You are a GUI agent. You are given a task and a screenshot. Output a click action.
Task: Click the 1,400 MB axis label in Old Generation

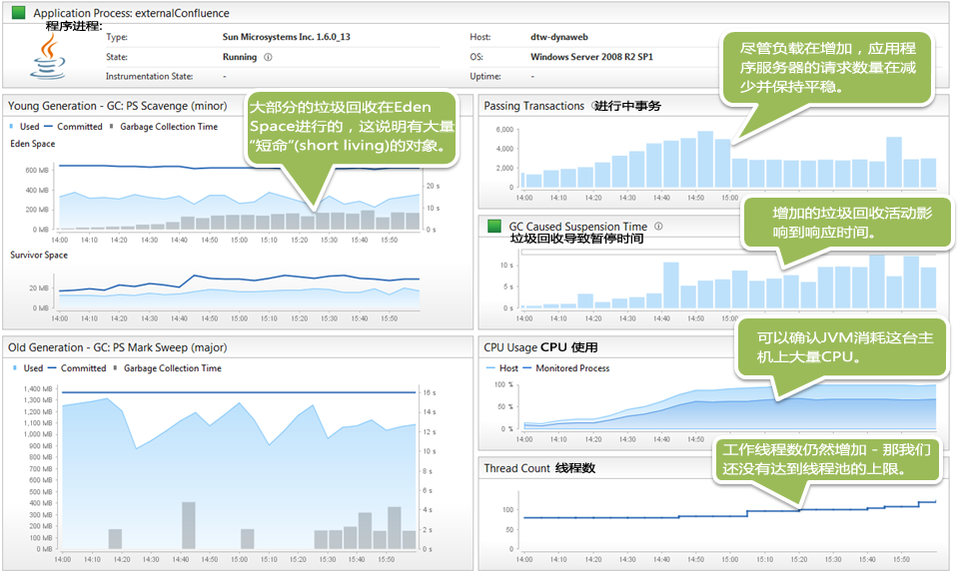(38, 389)
